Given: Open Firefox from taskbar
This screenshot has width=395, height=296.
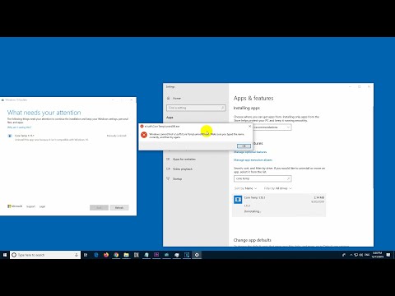Looking at the screenshot, I should pos(106,255).
